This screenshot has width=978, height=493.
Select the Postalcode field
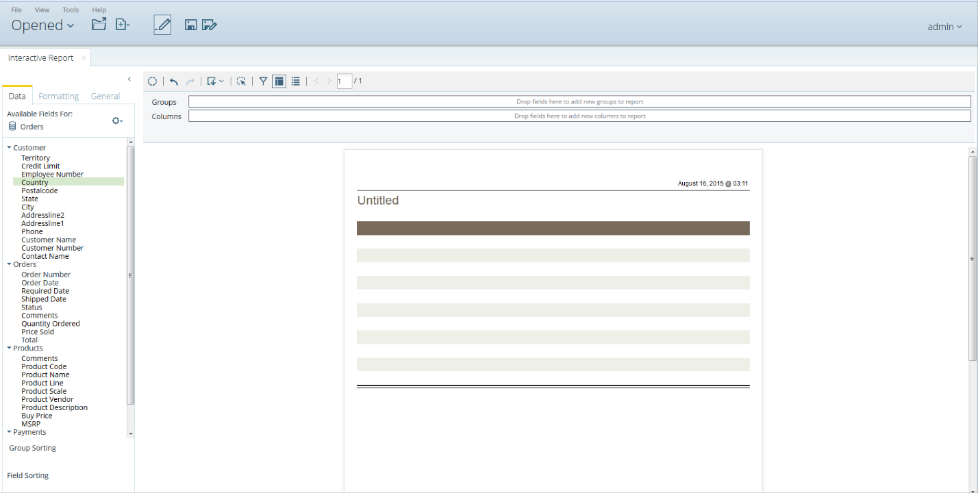click(x=40, y=190)
